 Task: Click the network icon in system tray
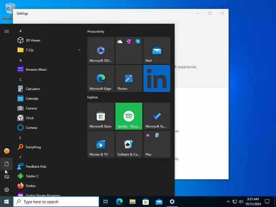point(235,202)
